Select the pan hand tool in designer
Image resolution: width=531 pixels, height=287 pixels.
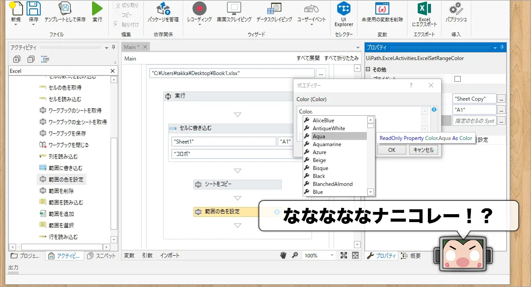(x=284, y=255)
